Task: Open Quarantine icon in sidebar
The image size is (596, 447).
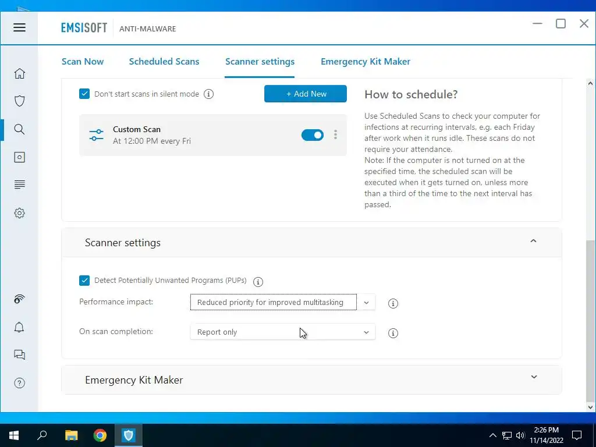Action: 19,157
